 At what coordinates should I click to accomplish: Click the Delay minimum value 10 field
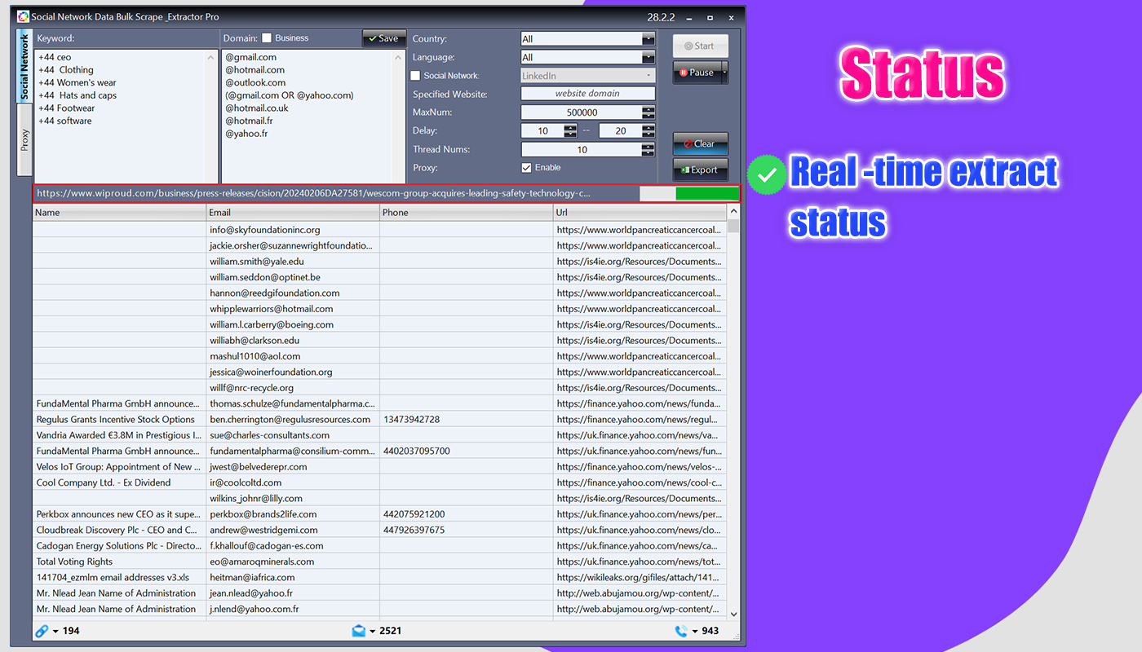coord(542,131)
